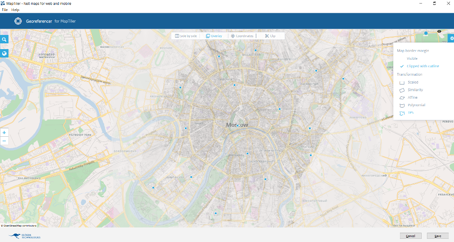Open the settings gear panel
This screenshot has width=454, height=242.
click(451, 38)
